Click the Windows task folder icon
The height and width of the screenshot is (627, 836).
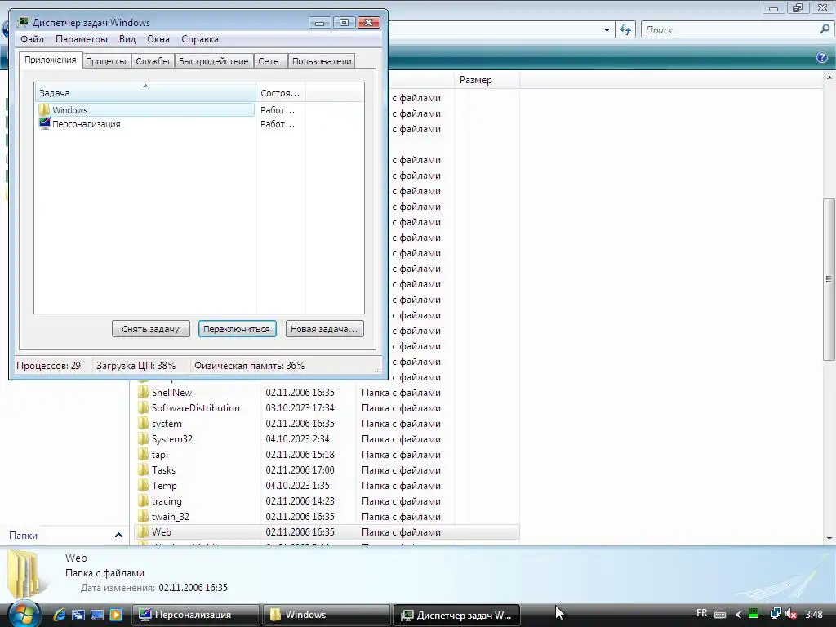pos(44,110)
